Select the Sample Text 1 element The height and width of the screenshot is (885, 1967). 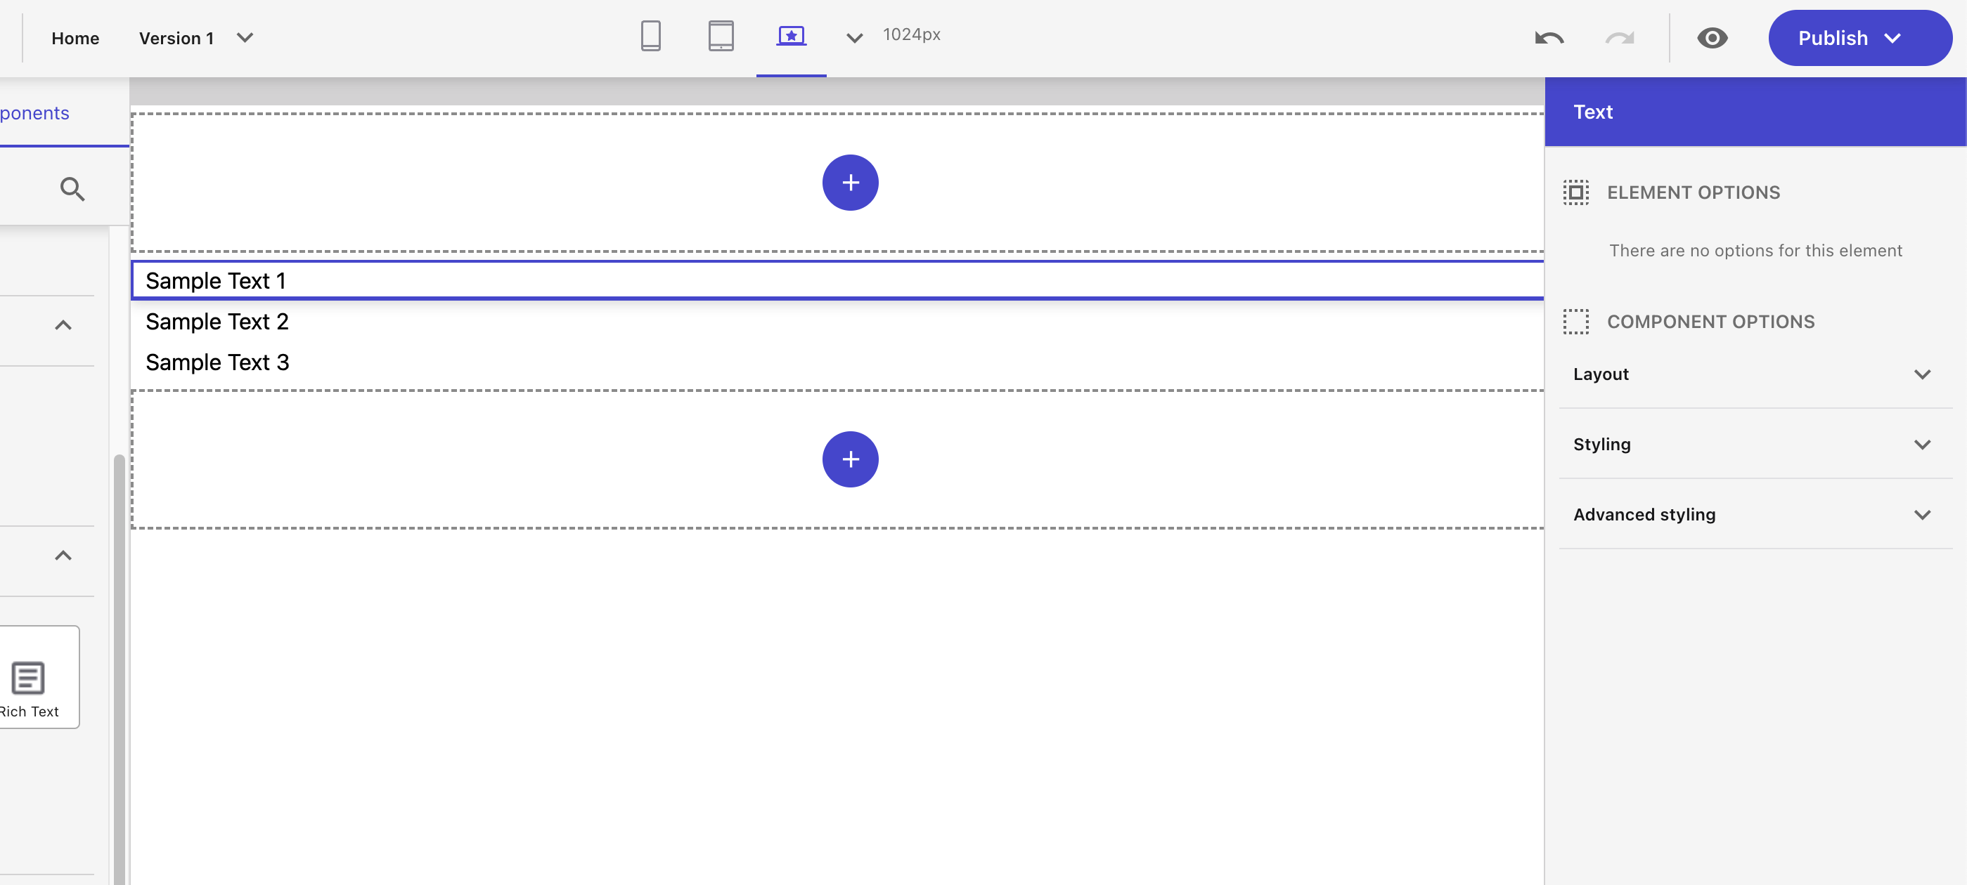(838, 281)
